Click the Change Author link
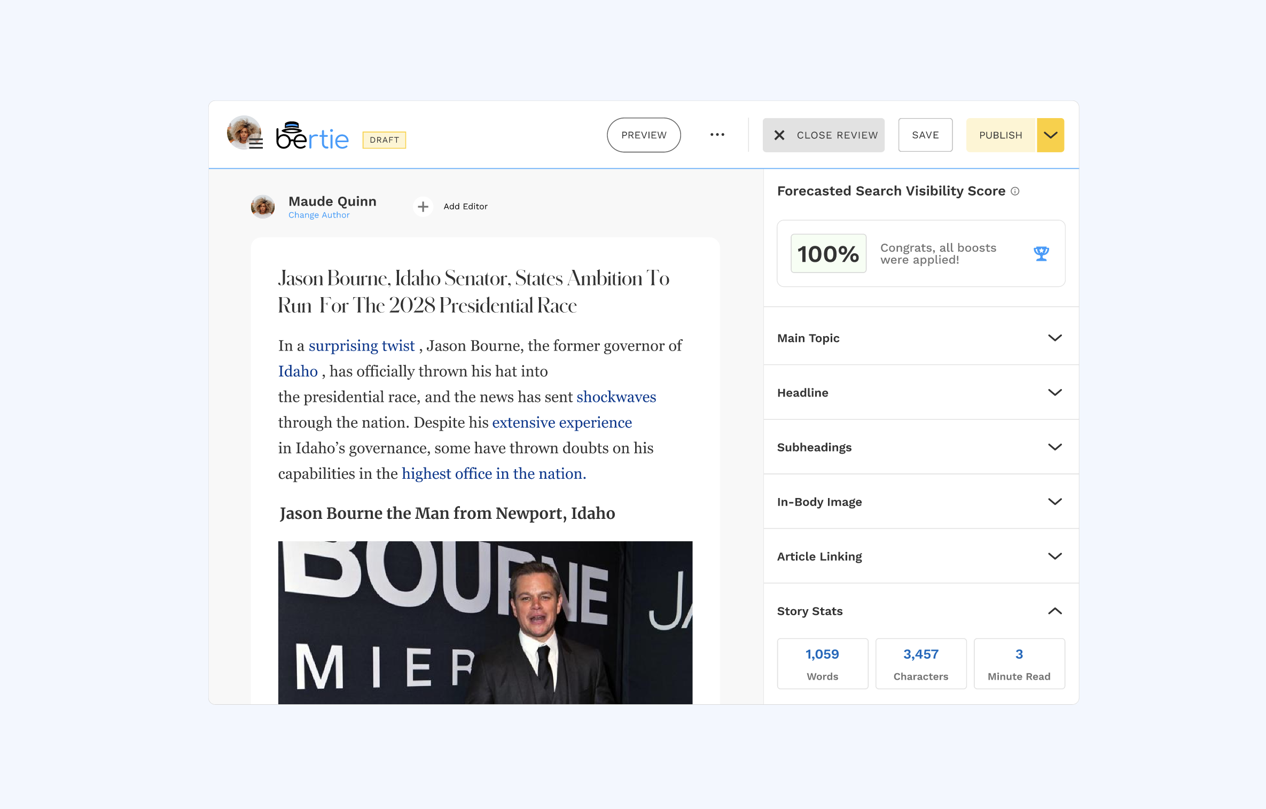This screenshot has width=1266, height=809. click(319, 215)
